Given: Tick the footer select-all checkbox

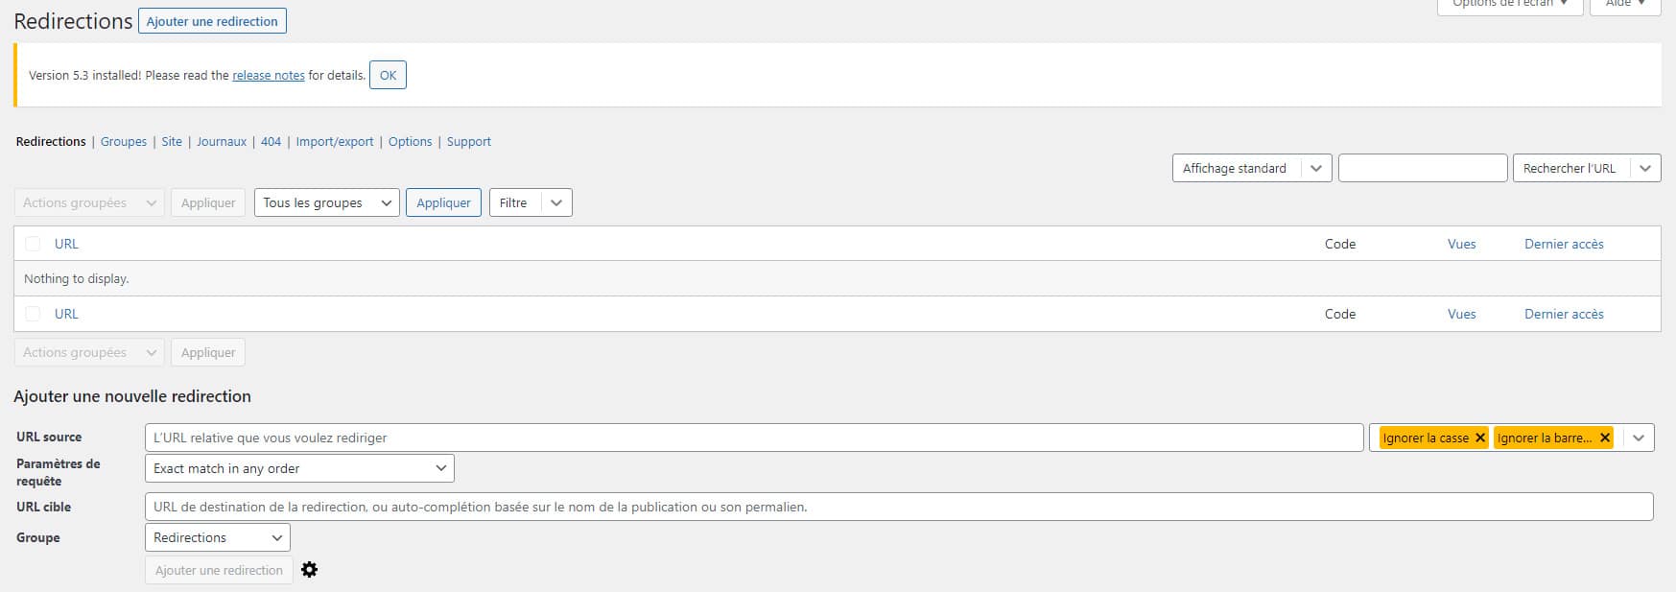Looking at the screenshot, I should click(x=33, y=314).
